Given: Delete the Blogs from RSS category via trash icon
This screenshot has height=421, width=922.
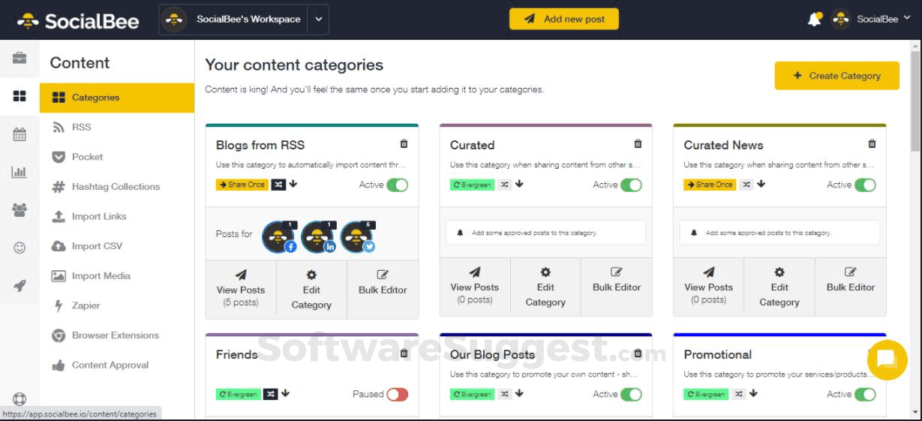Looking at the screenshot, I should [404, 144].
